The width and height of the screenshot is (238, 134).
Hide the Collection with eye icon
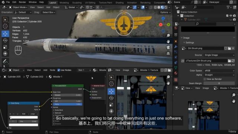point(231,16)
